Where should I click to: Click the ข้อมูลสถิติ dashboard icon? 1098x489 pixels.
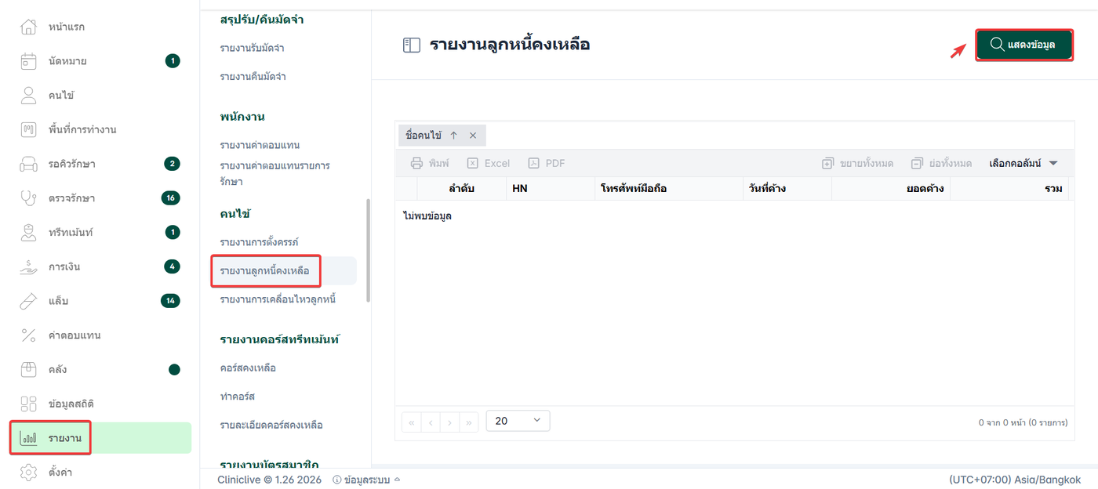(28, 404)
